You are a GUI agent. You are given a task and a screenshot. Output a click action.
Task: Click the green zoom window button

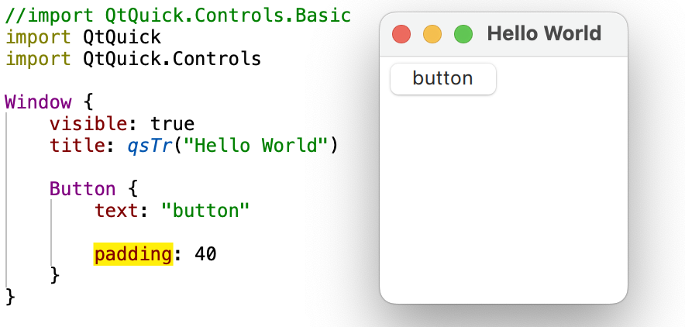pos(463,34)
